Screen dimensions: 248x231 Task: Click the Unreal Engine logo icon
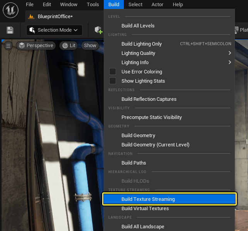(x=10, y=10)
